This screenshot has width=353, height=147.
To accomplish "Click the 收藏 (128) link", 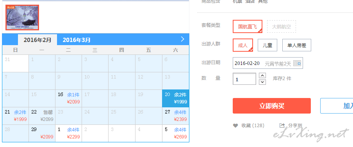I will [253, 126].
